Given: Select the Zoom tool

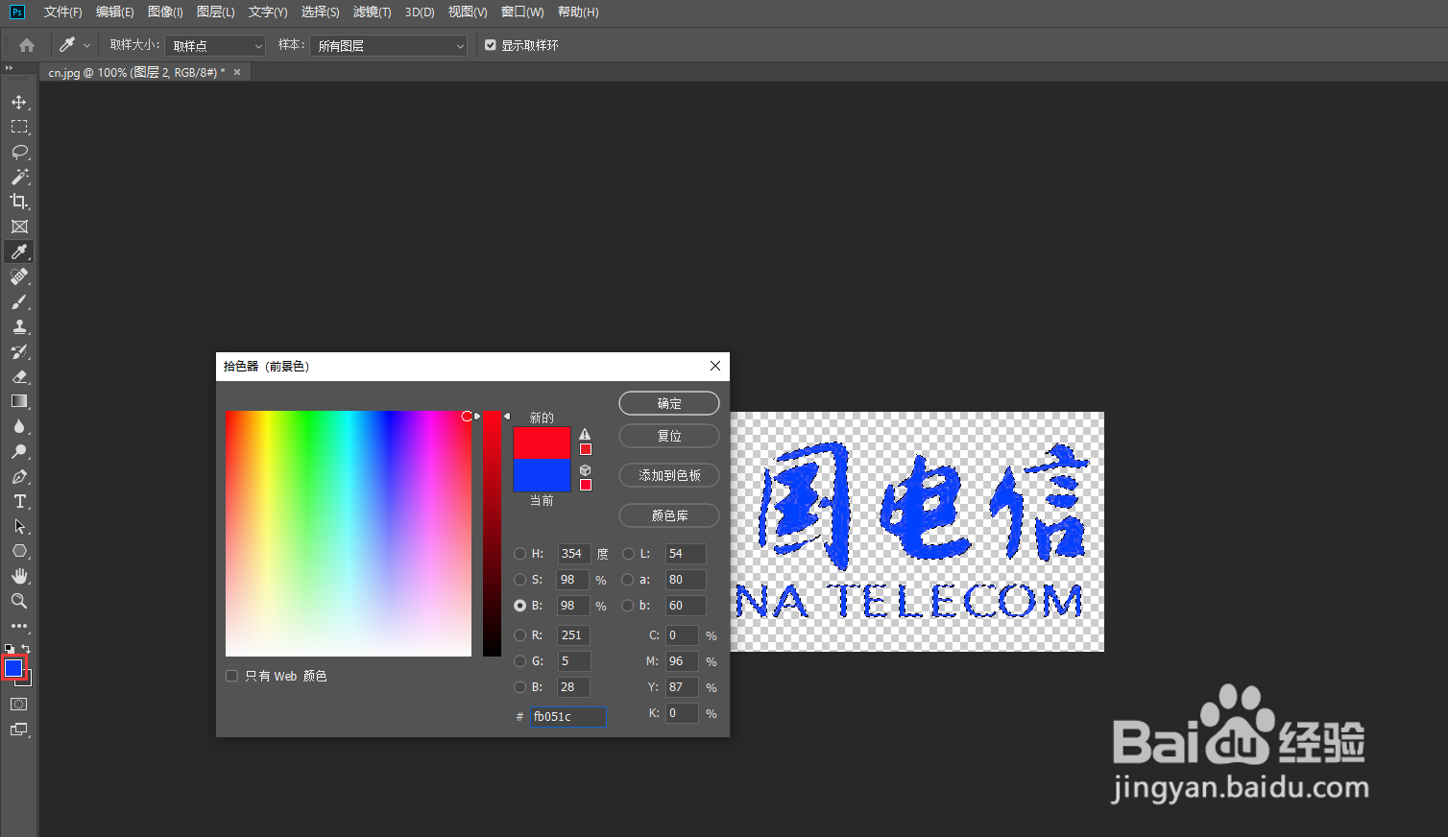Looking at the screenshot, I should pos(19,601).
